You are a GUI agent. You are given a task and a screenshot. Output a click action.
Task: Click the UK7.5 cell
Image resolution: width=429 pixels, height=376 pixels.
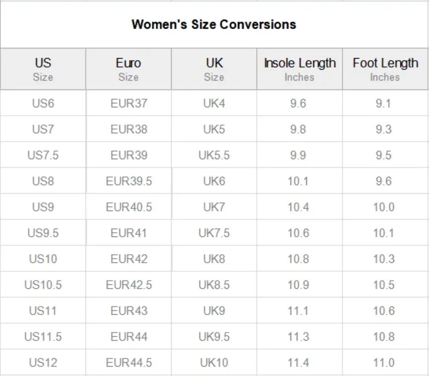[x=214, y=233]
